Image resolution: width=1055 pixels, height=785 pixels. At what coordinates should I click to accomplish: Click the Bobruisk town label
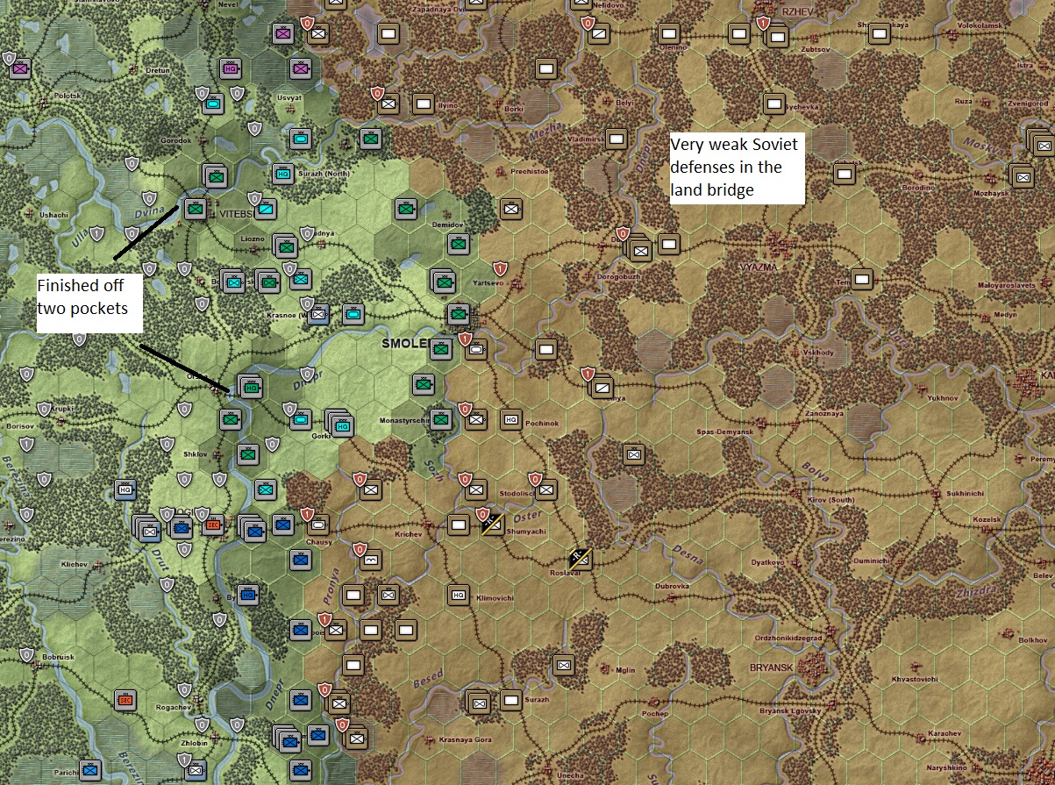click(x=57, y=656)
